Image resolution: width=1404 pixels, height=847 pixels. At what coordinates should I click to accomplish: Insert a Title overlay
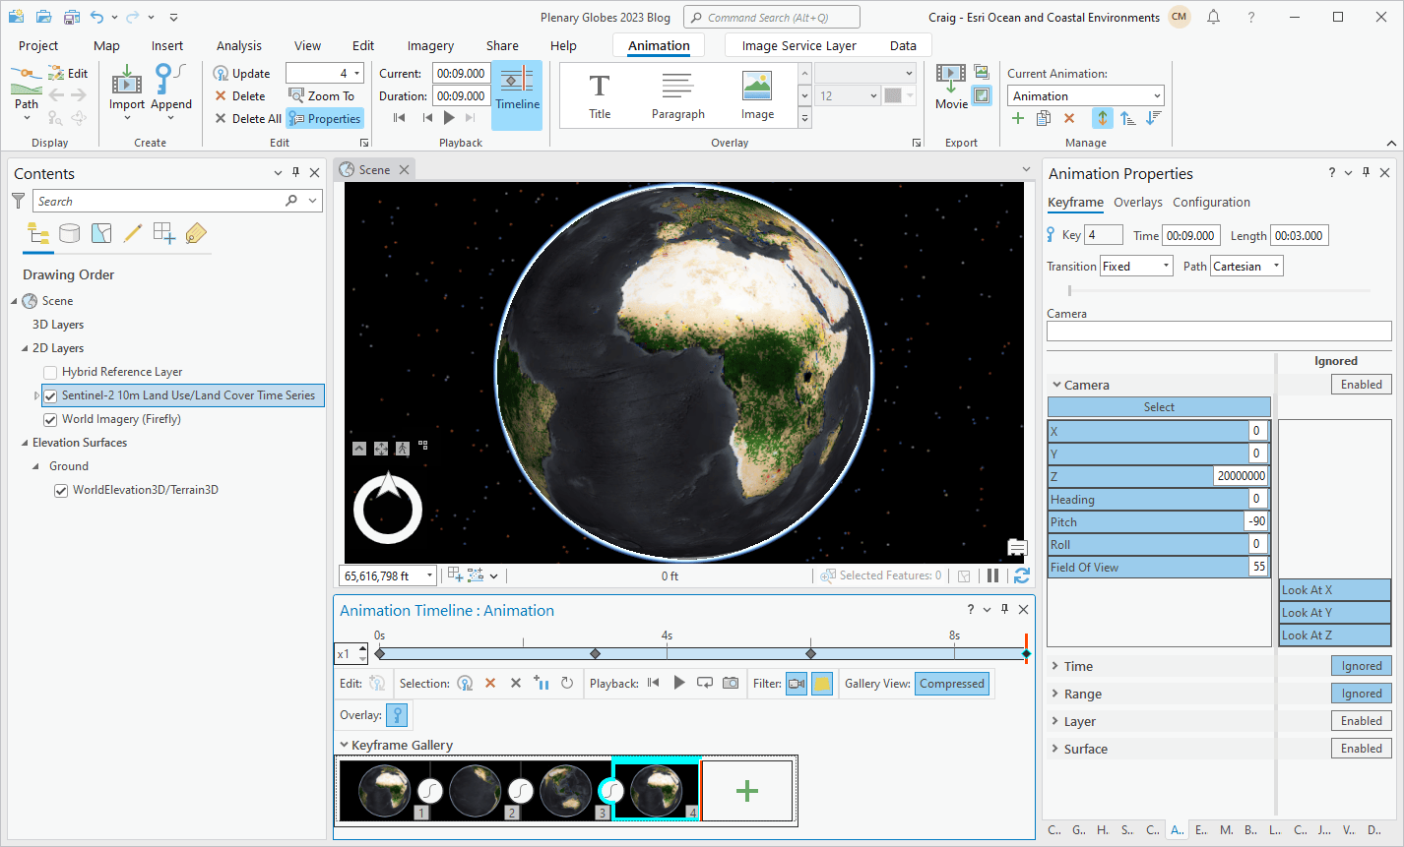coord(600,95)
